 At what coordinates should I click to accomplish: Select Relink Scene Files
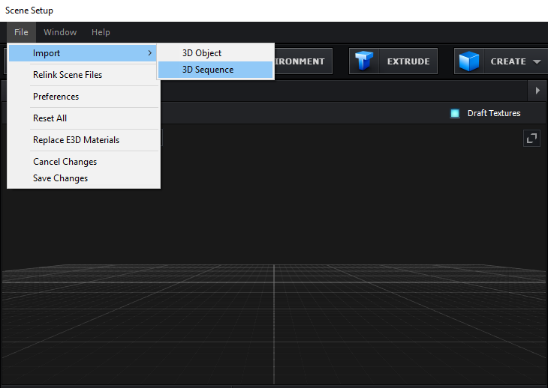tap(68, 75)
